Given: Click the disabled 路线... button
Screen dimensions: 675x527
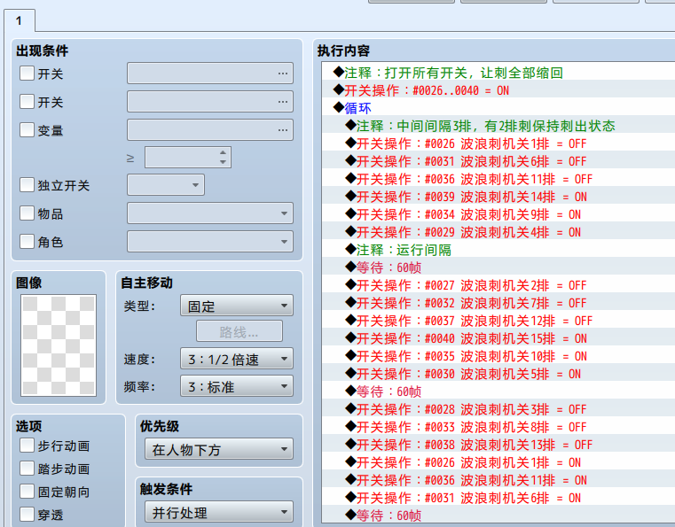Looking at the screenshot, I should (x=239, y=331).
